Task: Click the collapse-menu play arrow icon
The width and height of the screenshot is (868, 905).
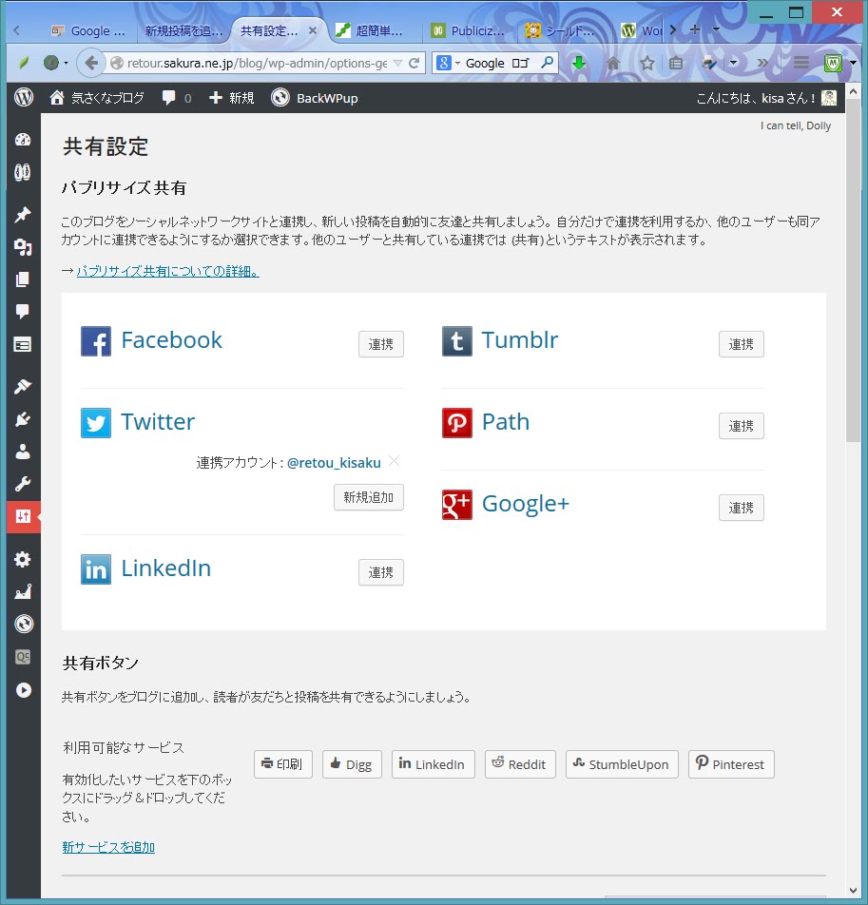Action: point(24,690)
